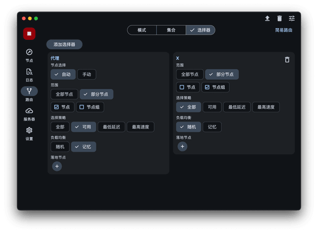Image resolution: width=318 pixels, height=233 pixels.
Task: Click the 添加选择器 button
Action: (64, 44)
